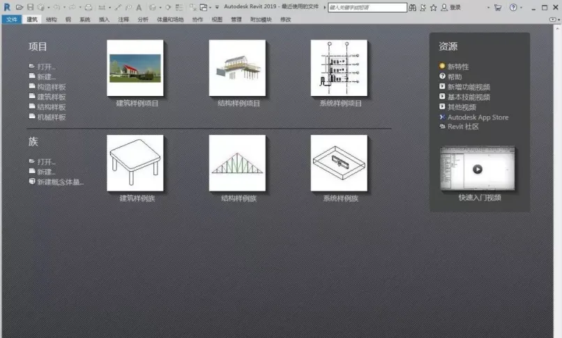Click the Redo arrow icon
562x338 pixels.
point(72,7)
